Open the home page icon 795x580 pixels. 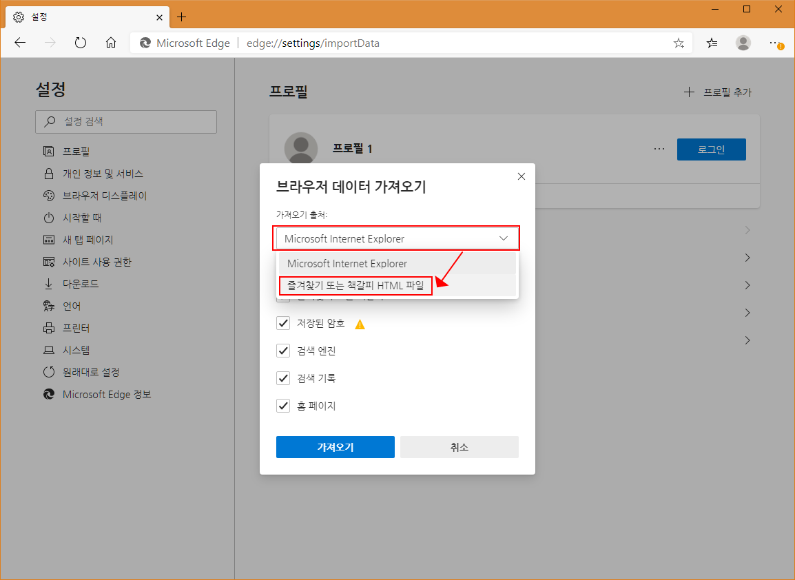tap(110, 43)
